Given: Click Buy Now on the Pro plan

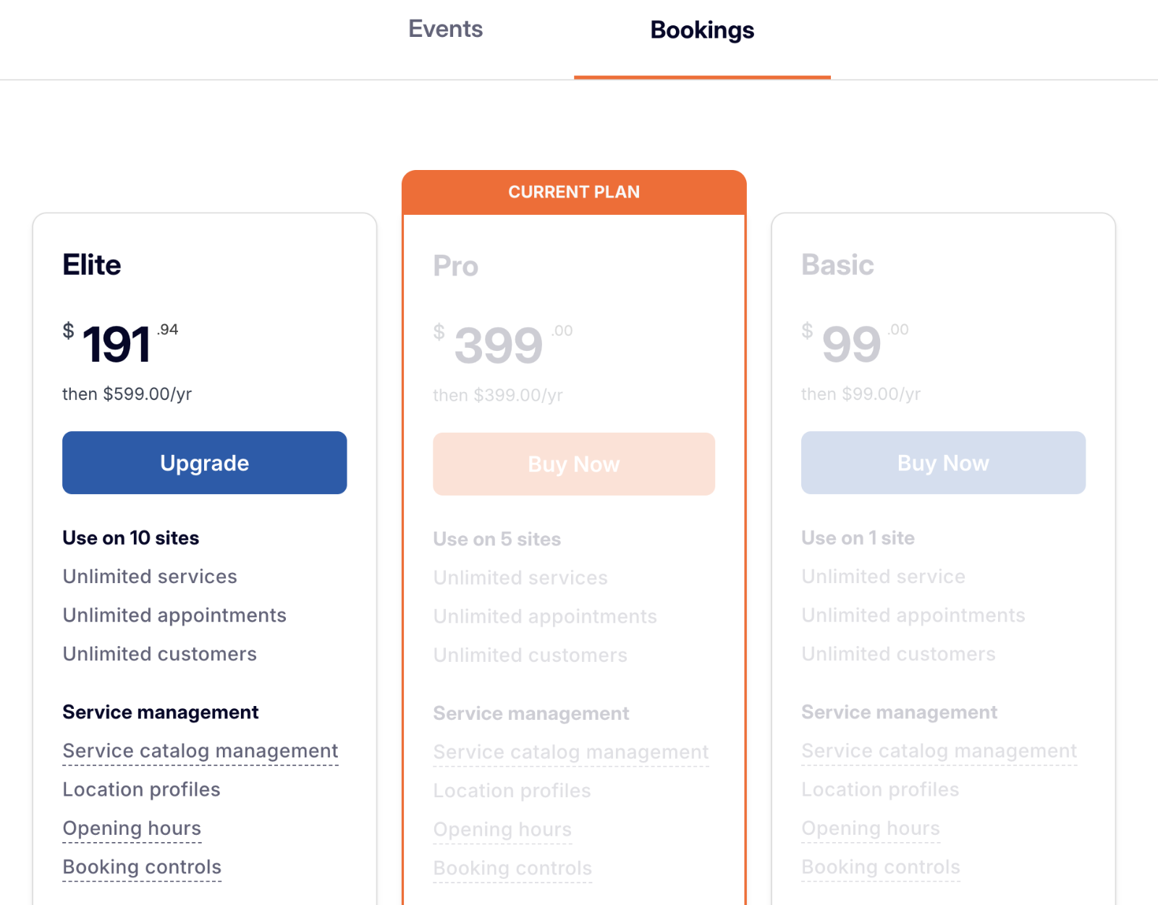Looking at the screenshot, I should (x=573, y=464).
